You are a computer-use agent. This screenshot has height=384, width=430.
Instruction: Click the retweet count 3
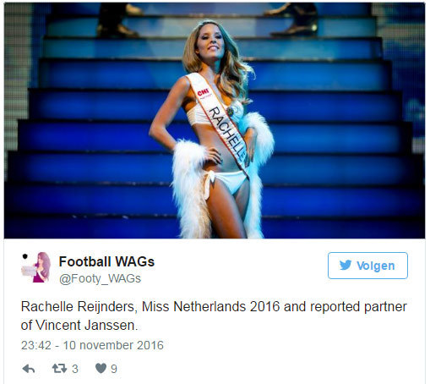pyautogui.click(x=75, y=369)
